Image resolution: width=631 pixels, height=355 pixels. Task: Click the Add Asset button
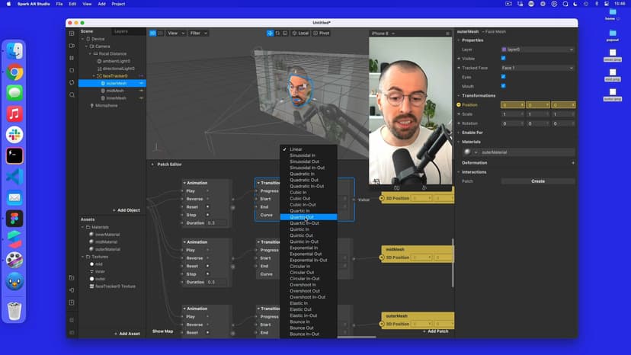coord(127,334)
